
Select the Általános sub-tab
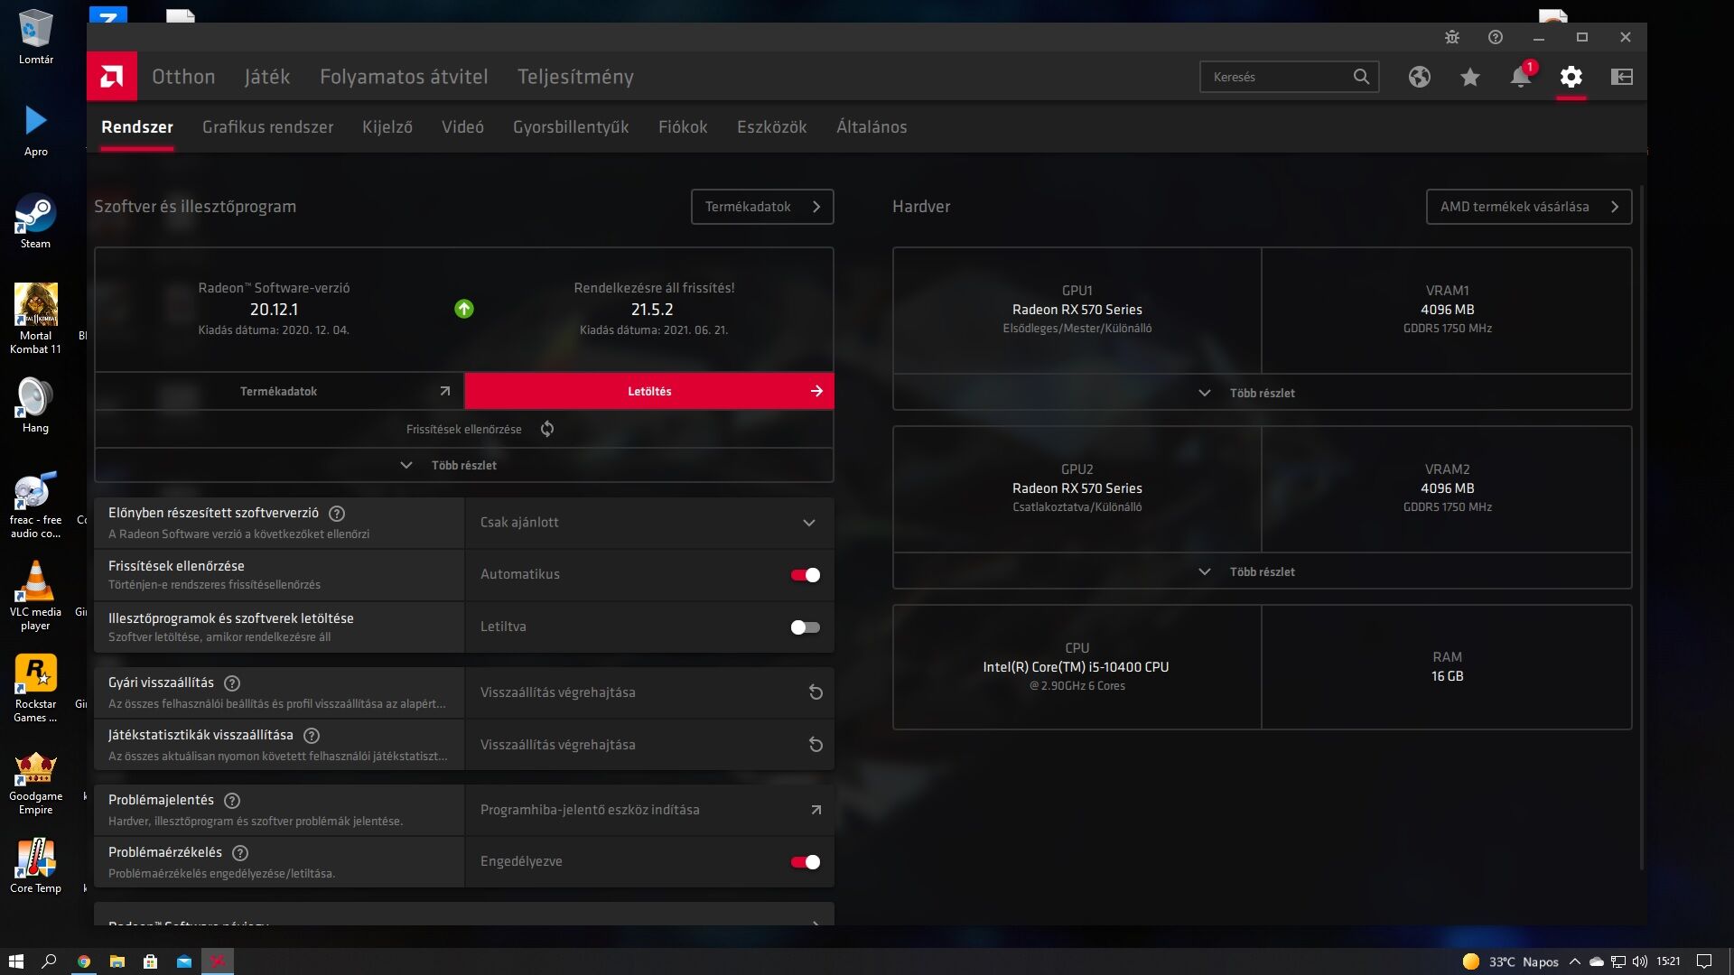tap(872, 127)
